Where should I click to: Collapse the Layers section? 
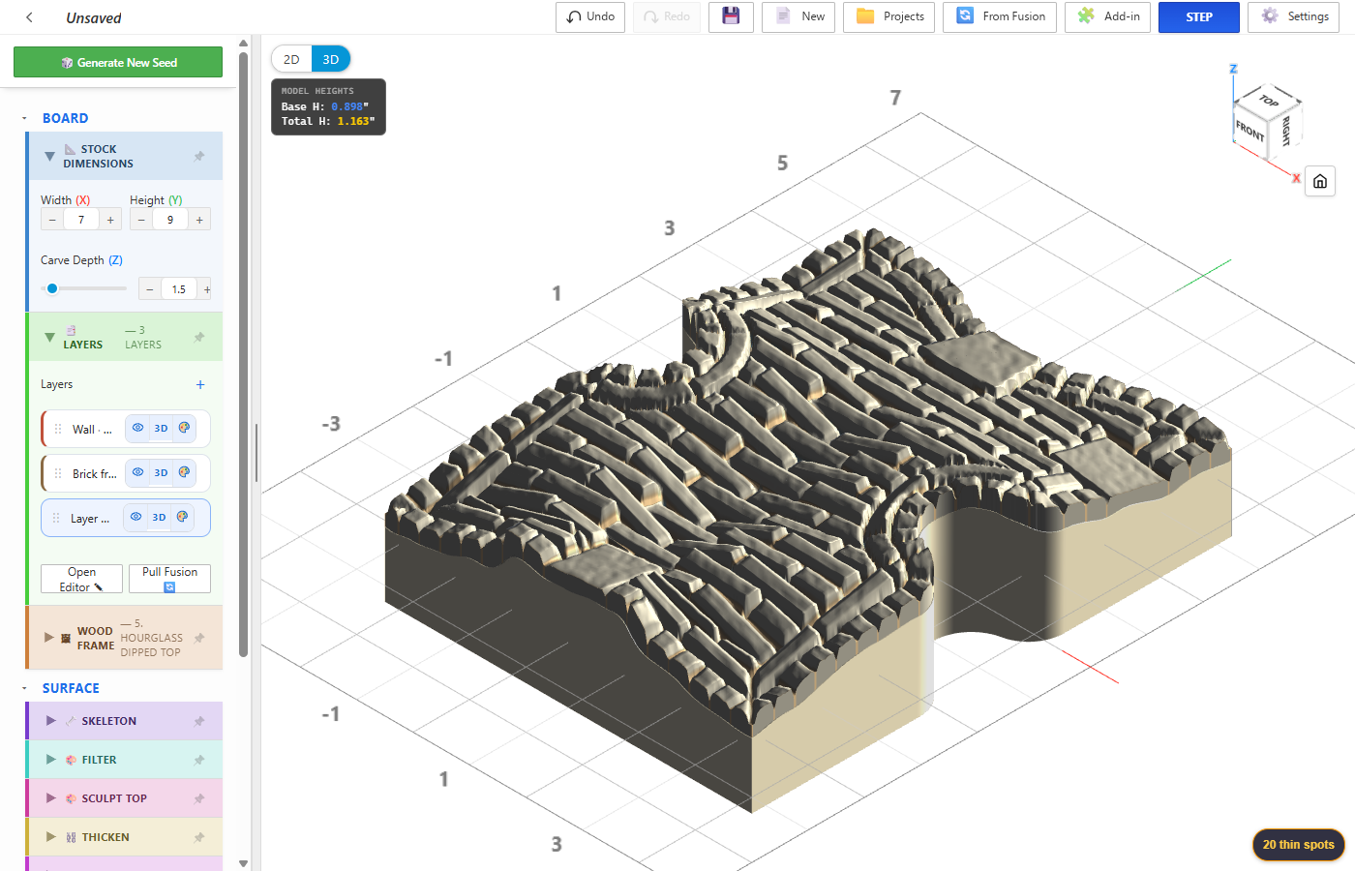point(49,337)
